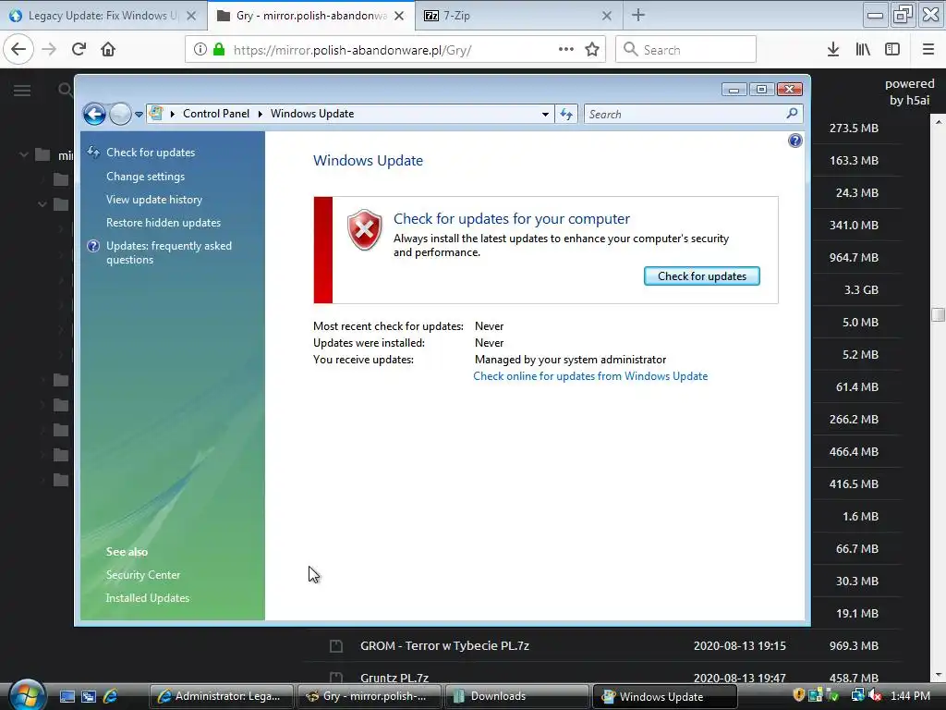Click the muted volume tray icon
This screenshot has height=710, width=946.
pos(876,695)
